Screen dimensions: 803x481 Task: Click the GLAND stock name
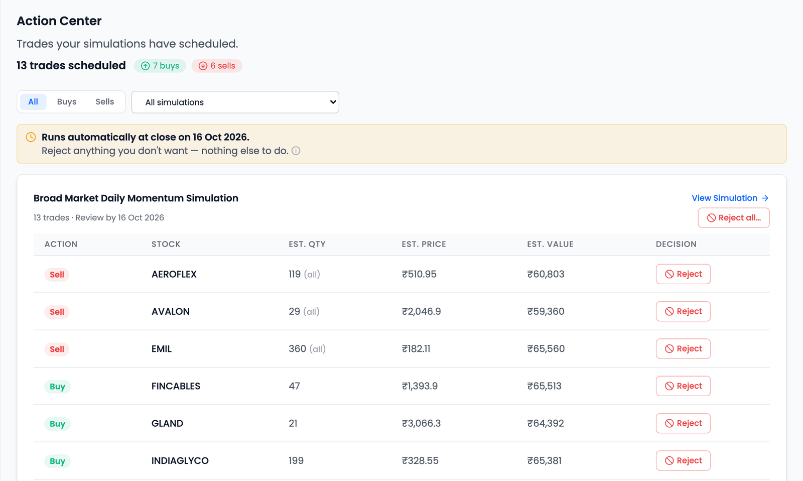click(x=167, y=423)
